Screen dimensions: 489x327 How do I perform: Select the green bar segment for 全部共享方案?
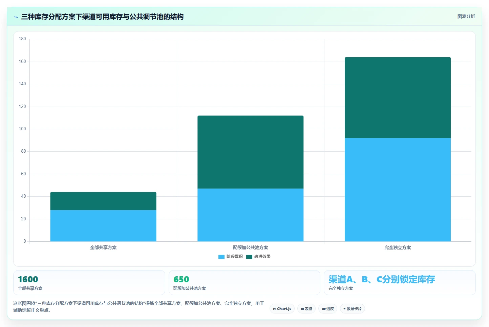[x=103, y=201]
